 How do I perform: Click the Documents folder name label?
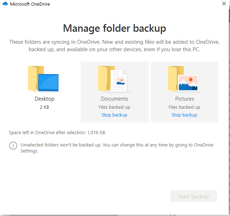click(x=115, y=99)
